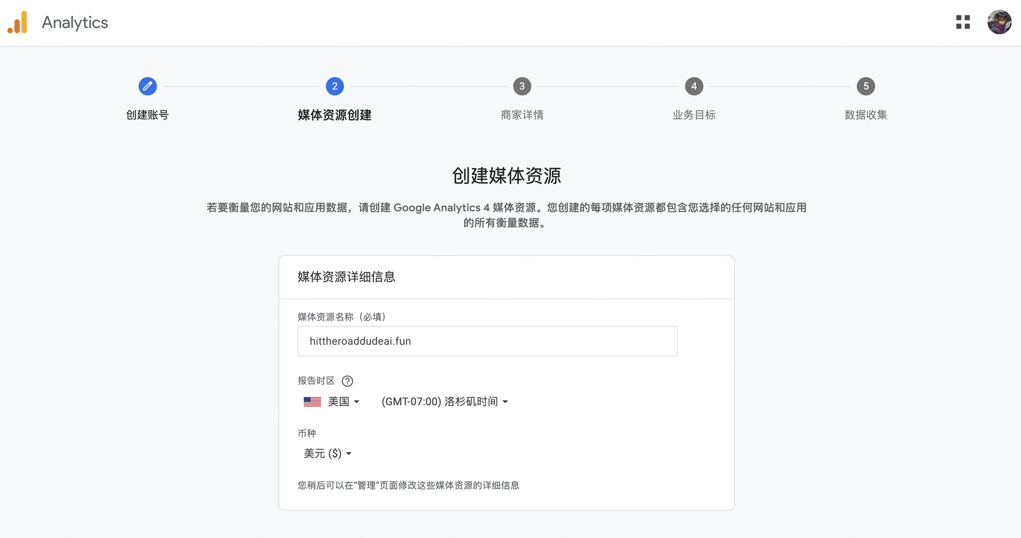
Task: Click the step 3 circle above 商家详情
Action: 522,86
